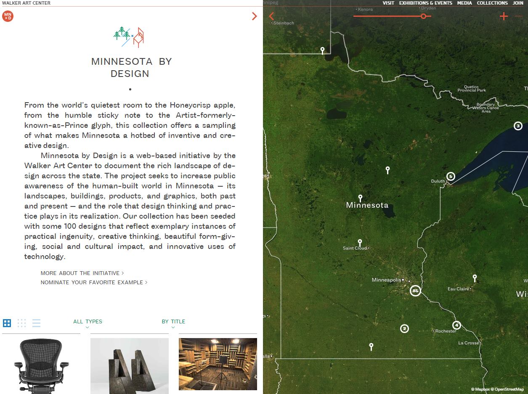Viewport: 528px width, 394px height.
Task: Click the map zoom slider handle
Action: tap(424, 16)
